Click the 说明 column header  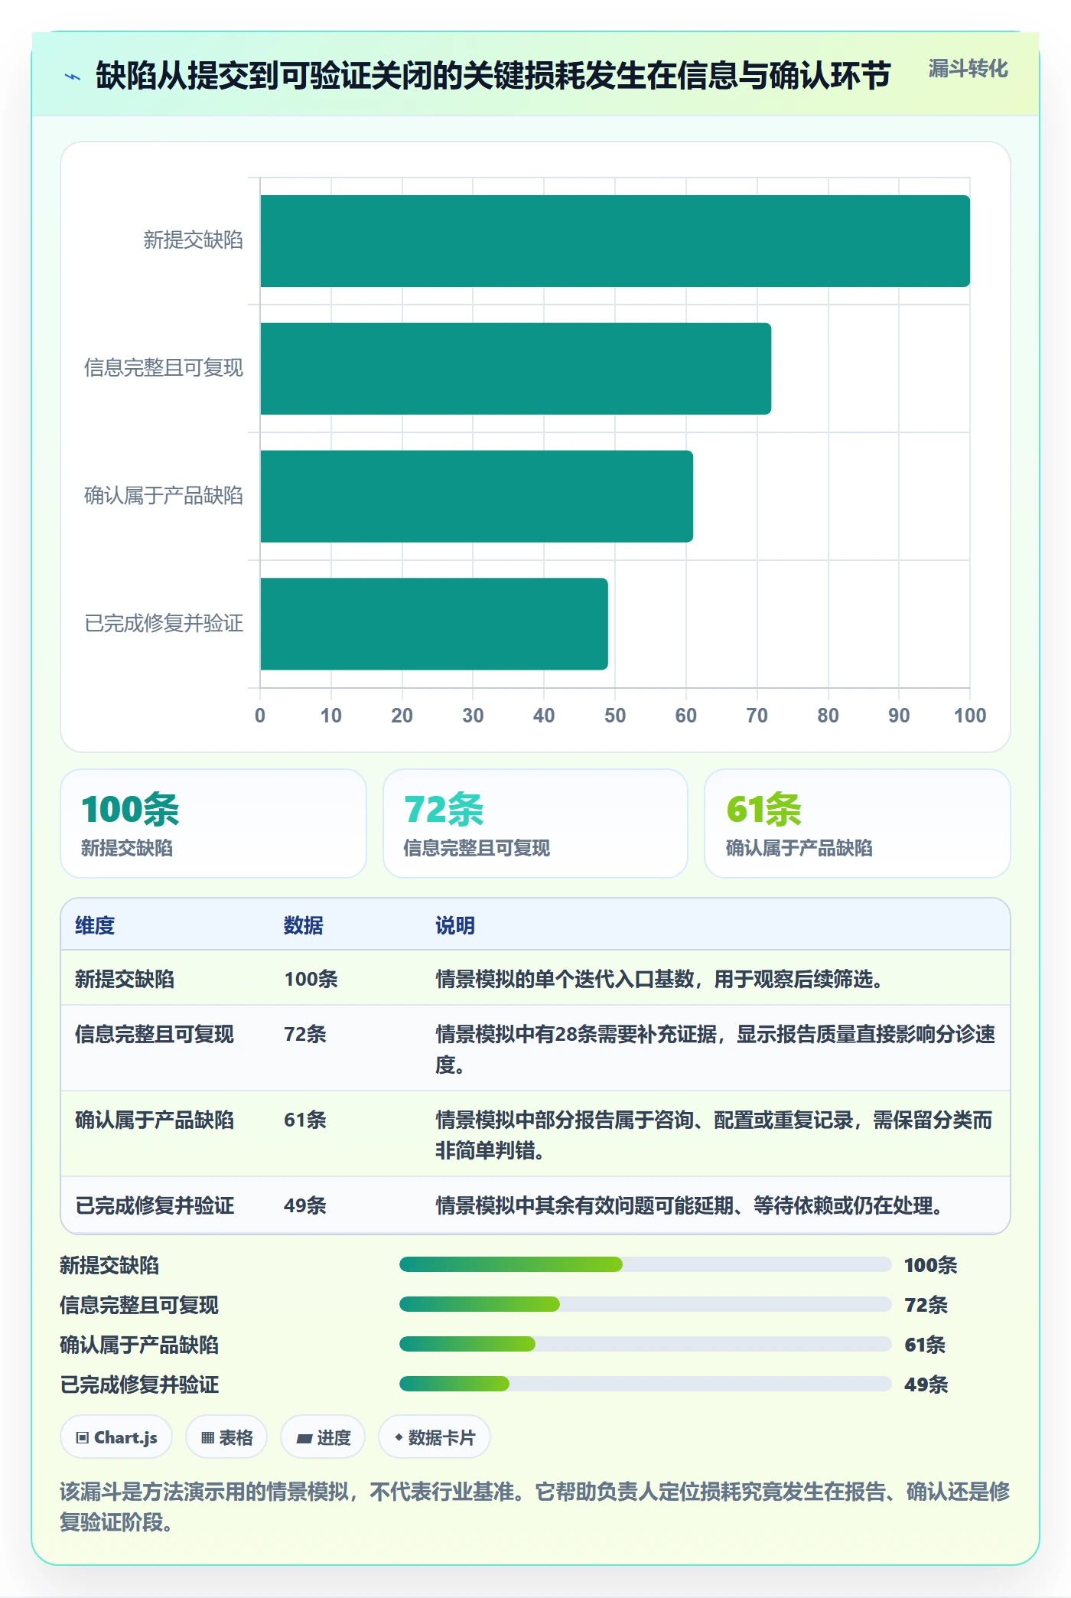click(455, 925)
